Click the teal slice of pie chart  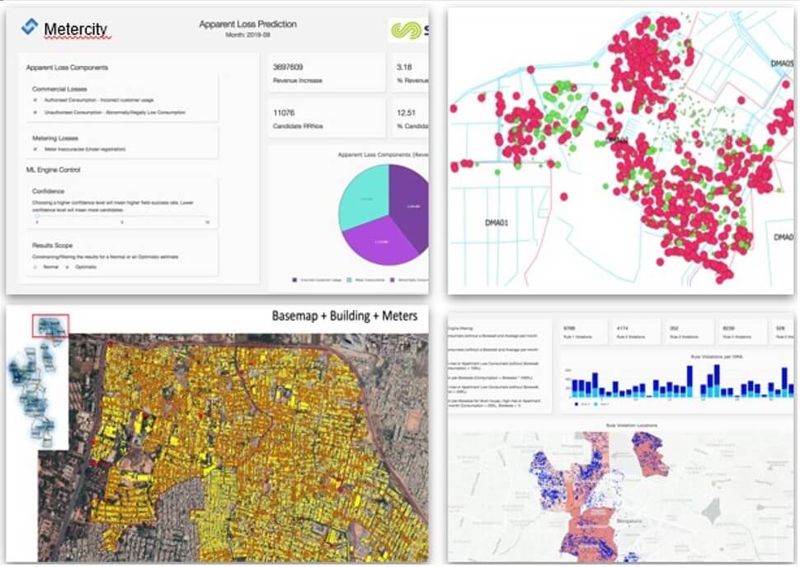coord(363,196)
